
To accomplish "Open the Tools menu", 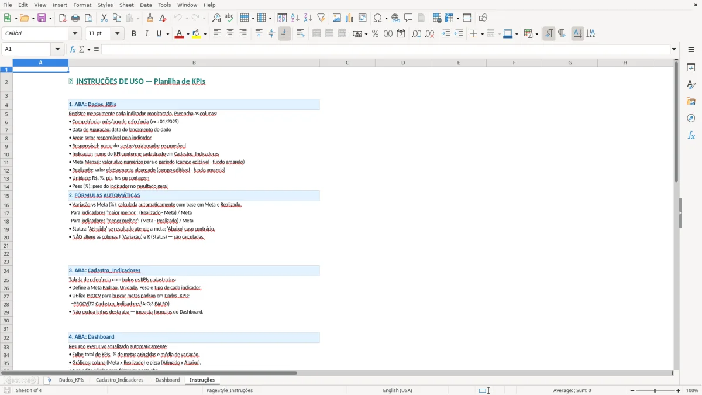I will 164,5.
